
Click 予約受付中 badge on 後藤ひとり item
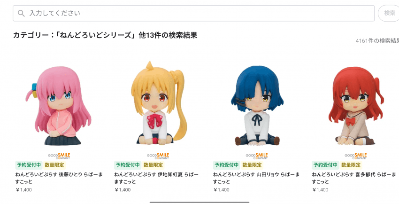tap(29, 165)
